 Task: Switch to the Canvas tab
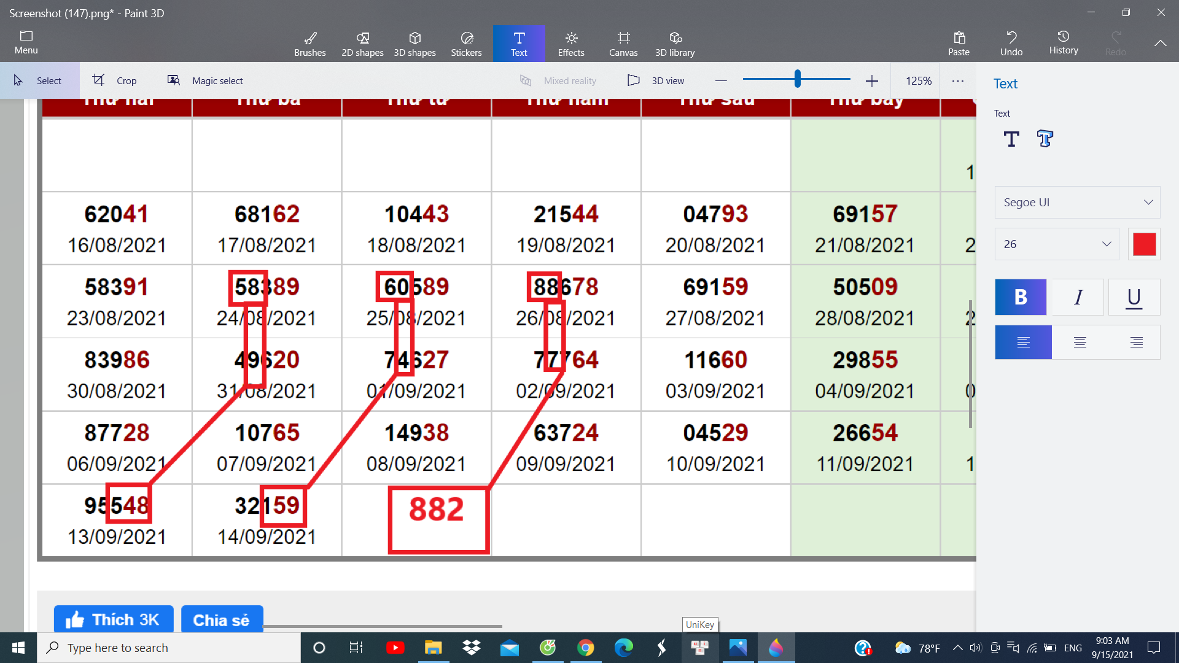click(x=623, y=44)
